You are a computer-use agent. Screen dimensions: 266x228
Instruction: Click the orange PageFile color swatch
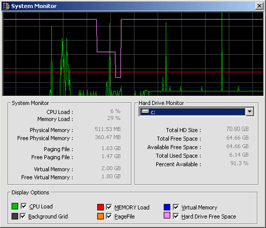(x=100, y=216)
